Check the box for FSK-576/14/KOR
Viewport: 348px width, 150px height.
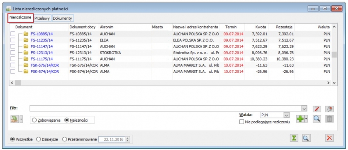coord(13,65)
